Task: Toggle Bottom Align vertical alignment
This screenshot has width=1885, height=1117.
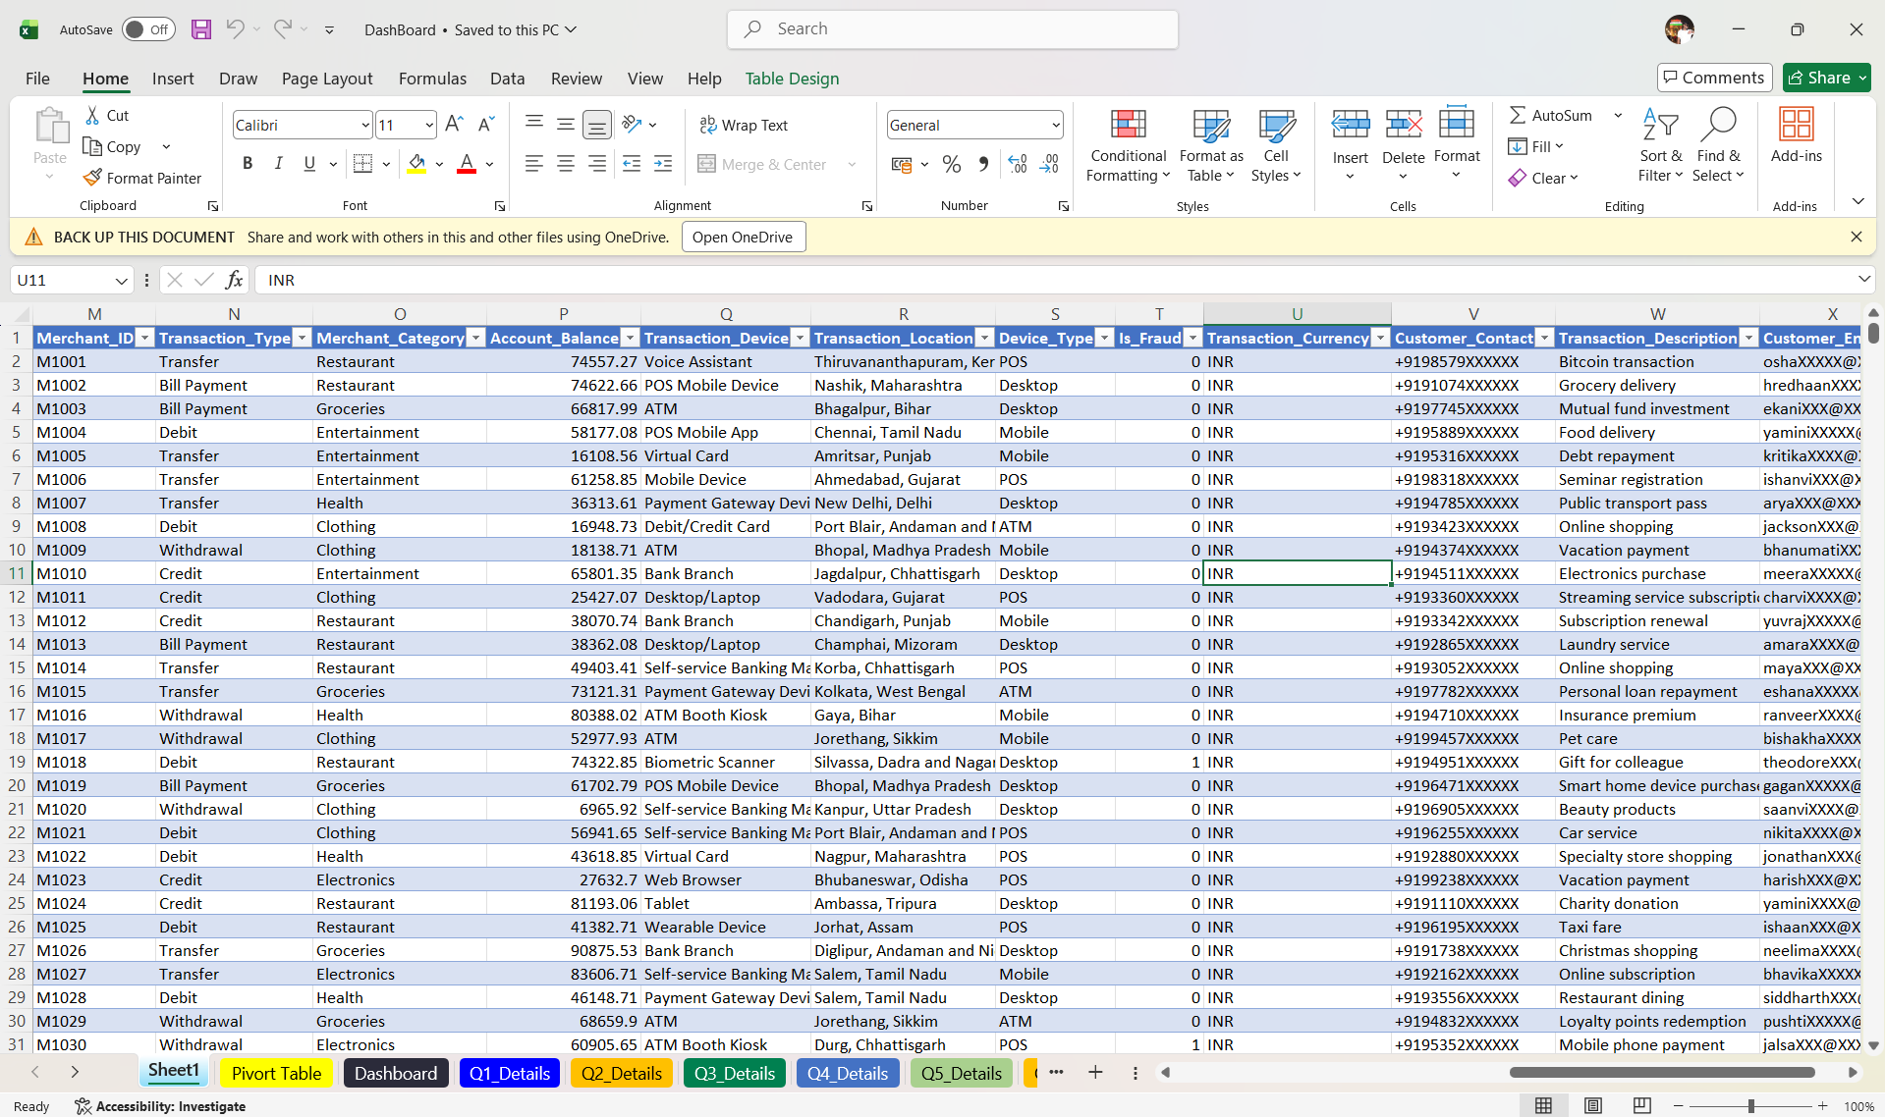Action: click(x=596, y=125)
